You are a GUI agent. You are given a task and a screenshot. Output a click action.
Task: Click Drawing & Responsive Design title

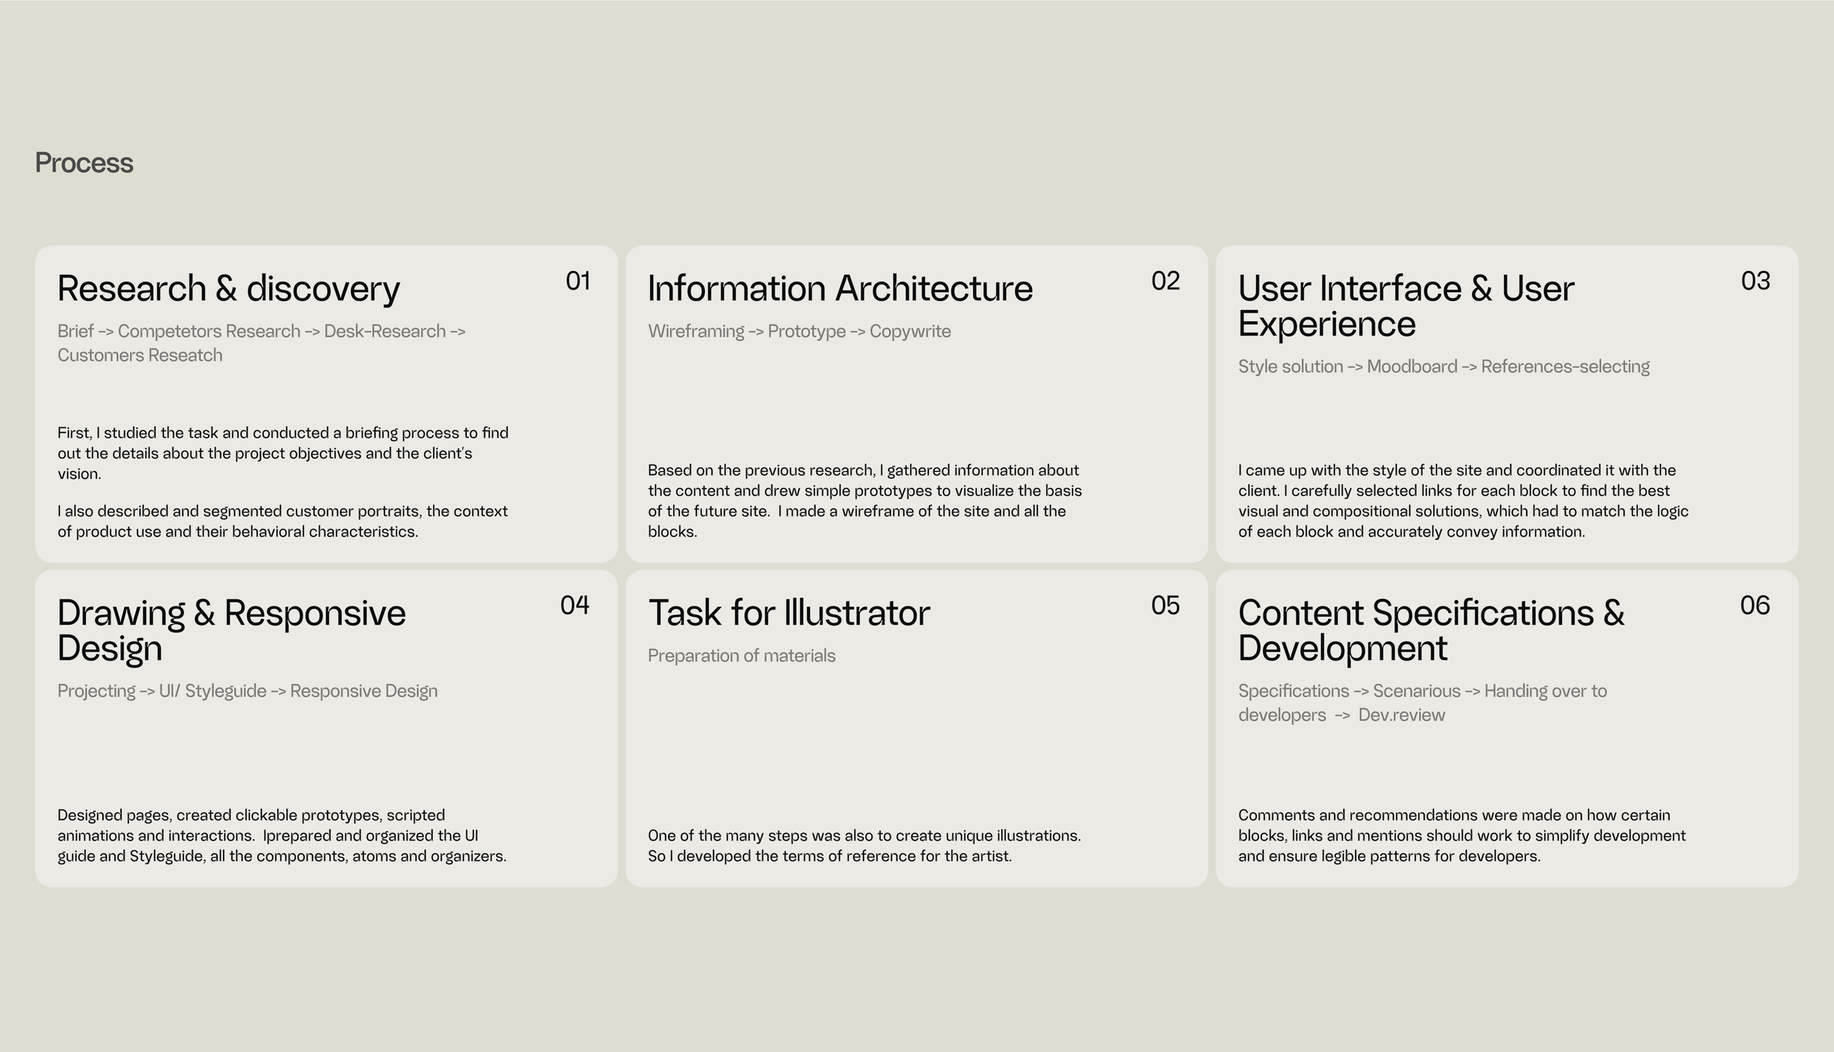point(231,630)
